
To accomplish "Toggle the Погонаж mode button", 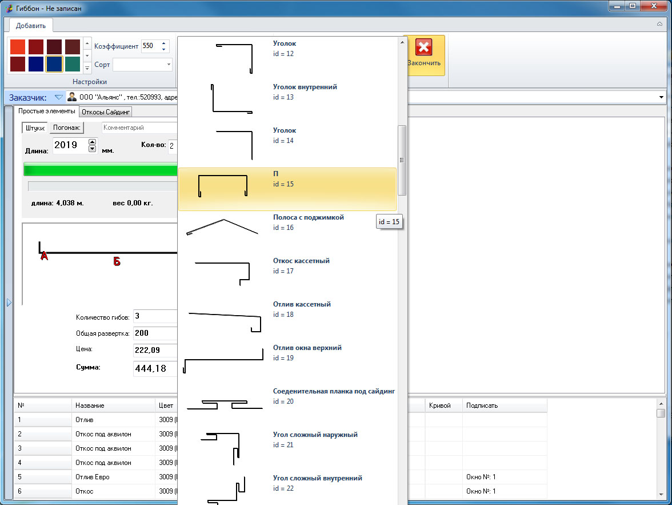I will 66,128.
